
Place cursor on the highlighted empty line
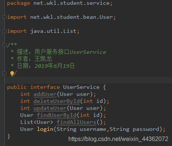tap(88, 80)
